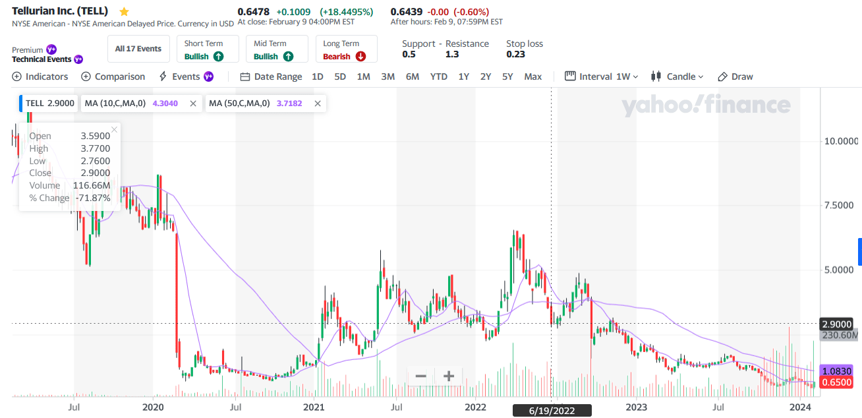Select the 6M range
The width and height of the screenshot is (862, 418).
click(x=413, y=76)
